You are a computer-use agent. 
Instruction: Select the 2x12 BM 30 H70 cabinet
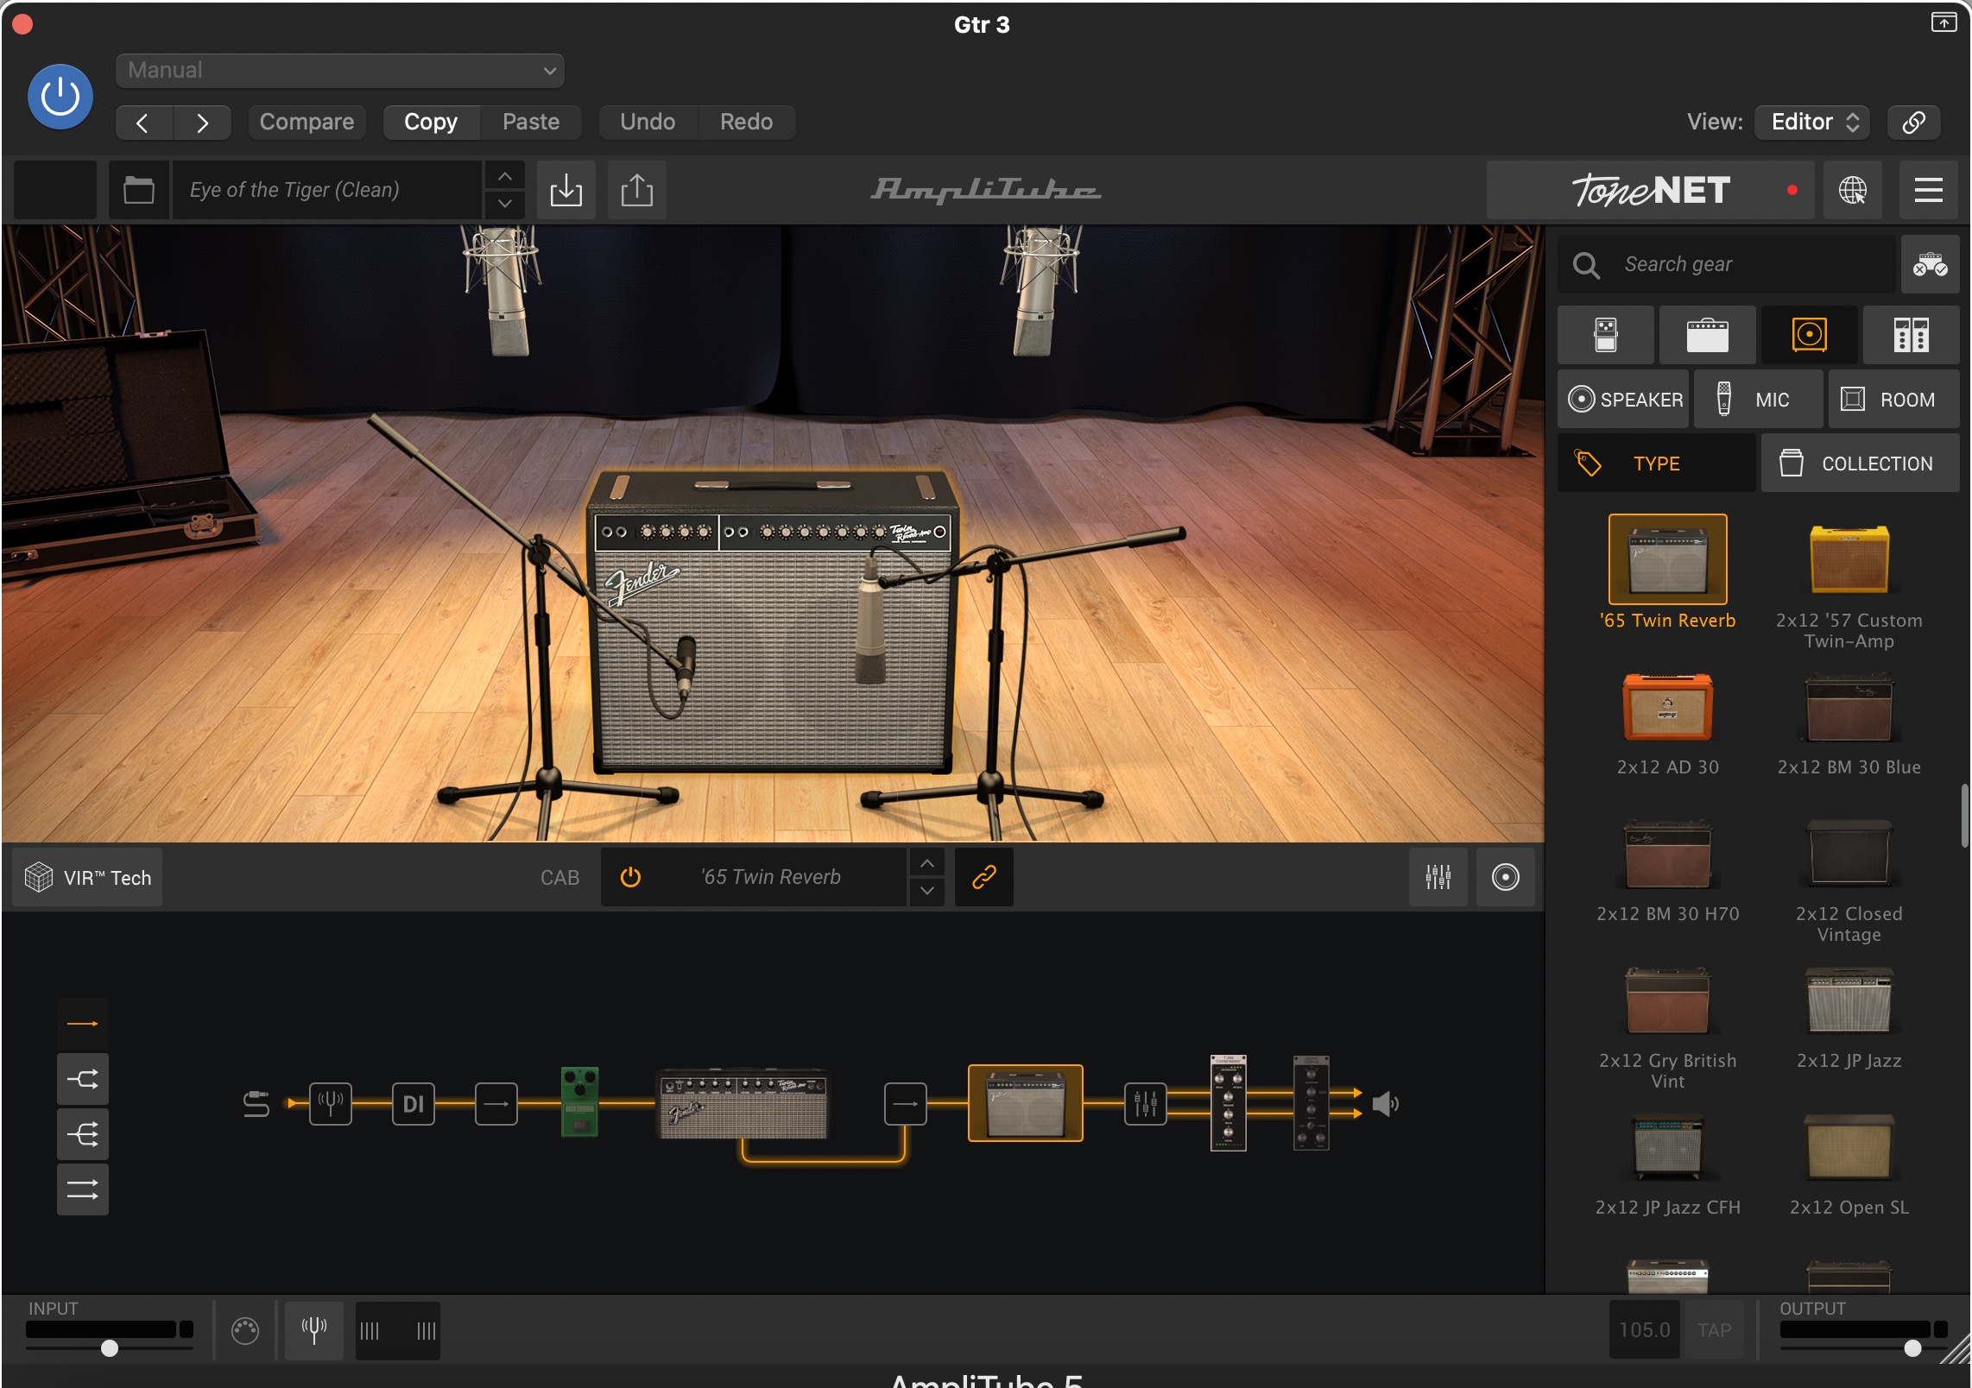pos(1667,855)
